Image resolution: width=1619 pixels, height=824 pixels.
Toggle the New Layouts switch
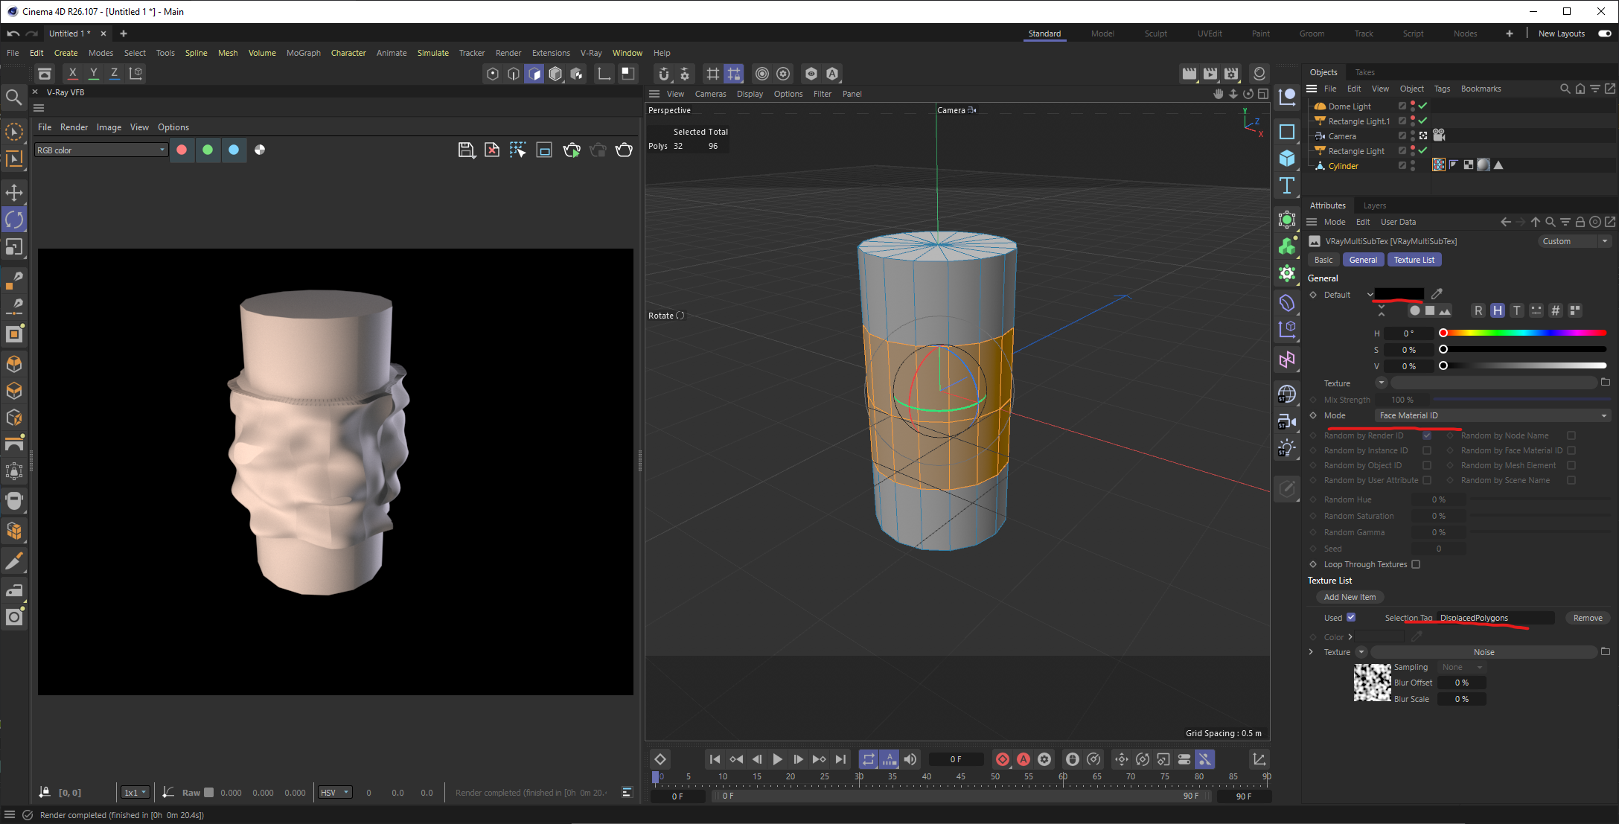coord(1604,33)
